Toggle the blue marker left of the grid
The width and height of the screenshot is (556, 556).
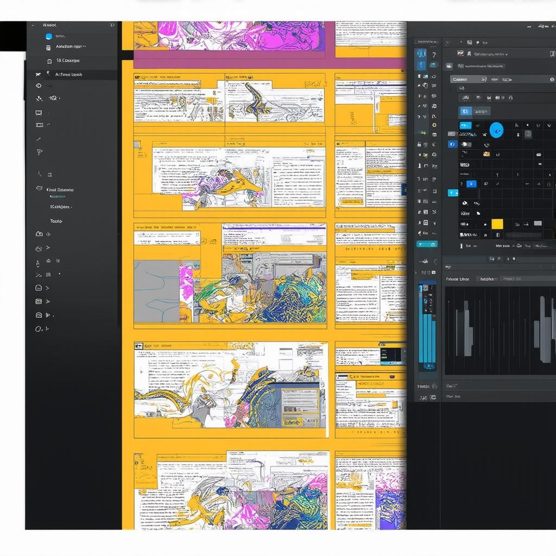coord(452,193)
